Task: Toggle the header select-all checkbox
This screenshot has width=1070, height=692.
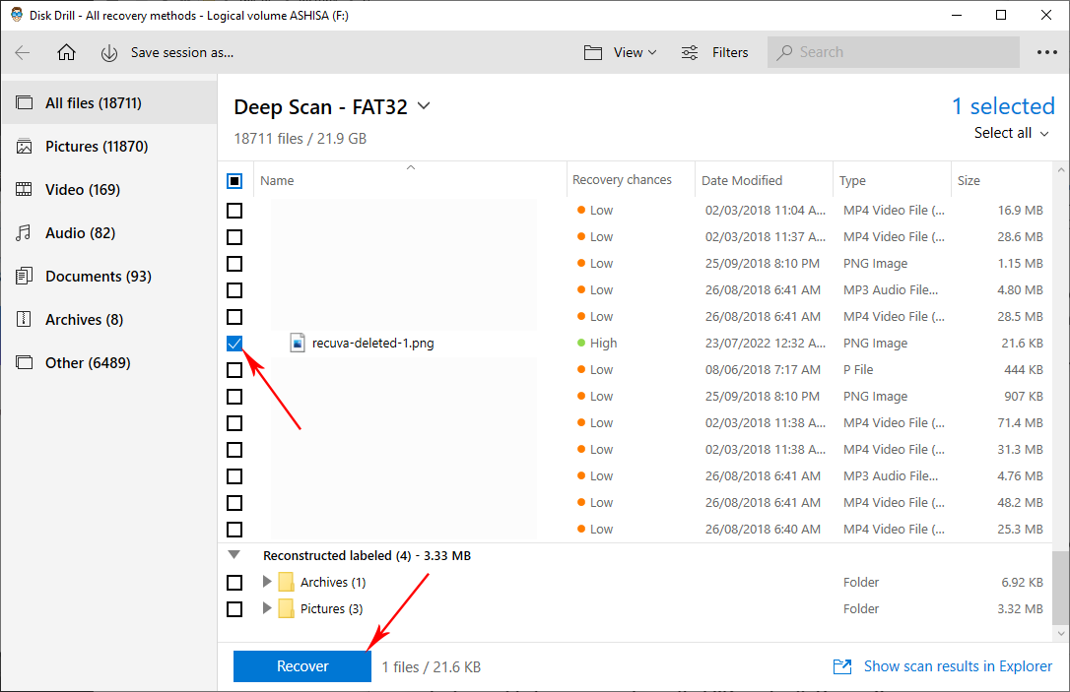Action: [234, 181]
